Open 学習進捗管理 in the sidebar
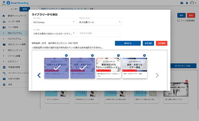The image size is (199, 121). [x=14, y=67]
